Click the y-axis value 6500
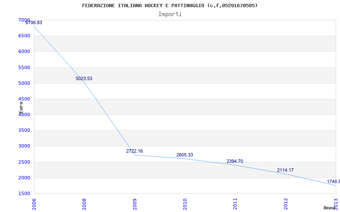The height and width of the screenshot is (212, 340). 24,36
